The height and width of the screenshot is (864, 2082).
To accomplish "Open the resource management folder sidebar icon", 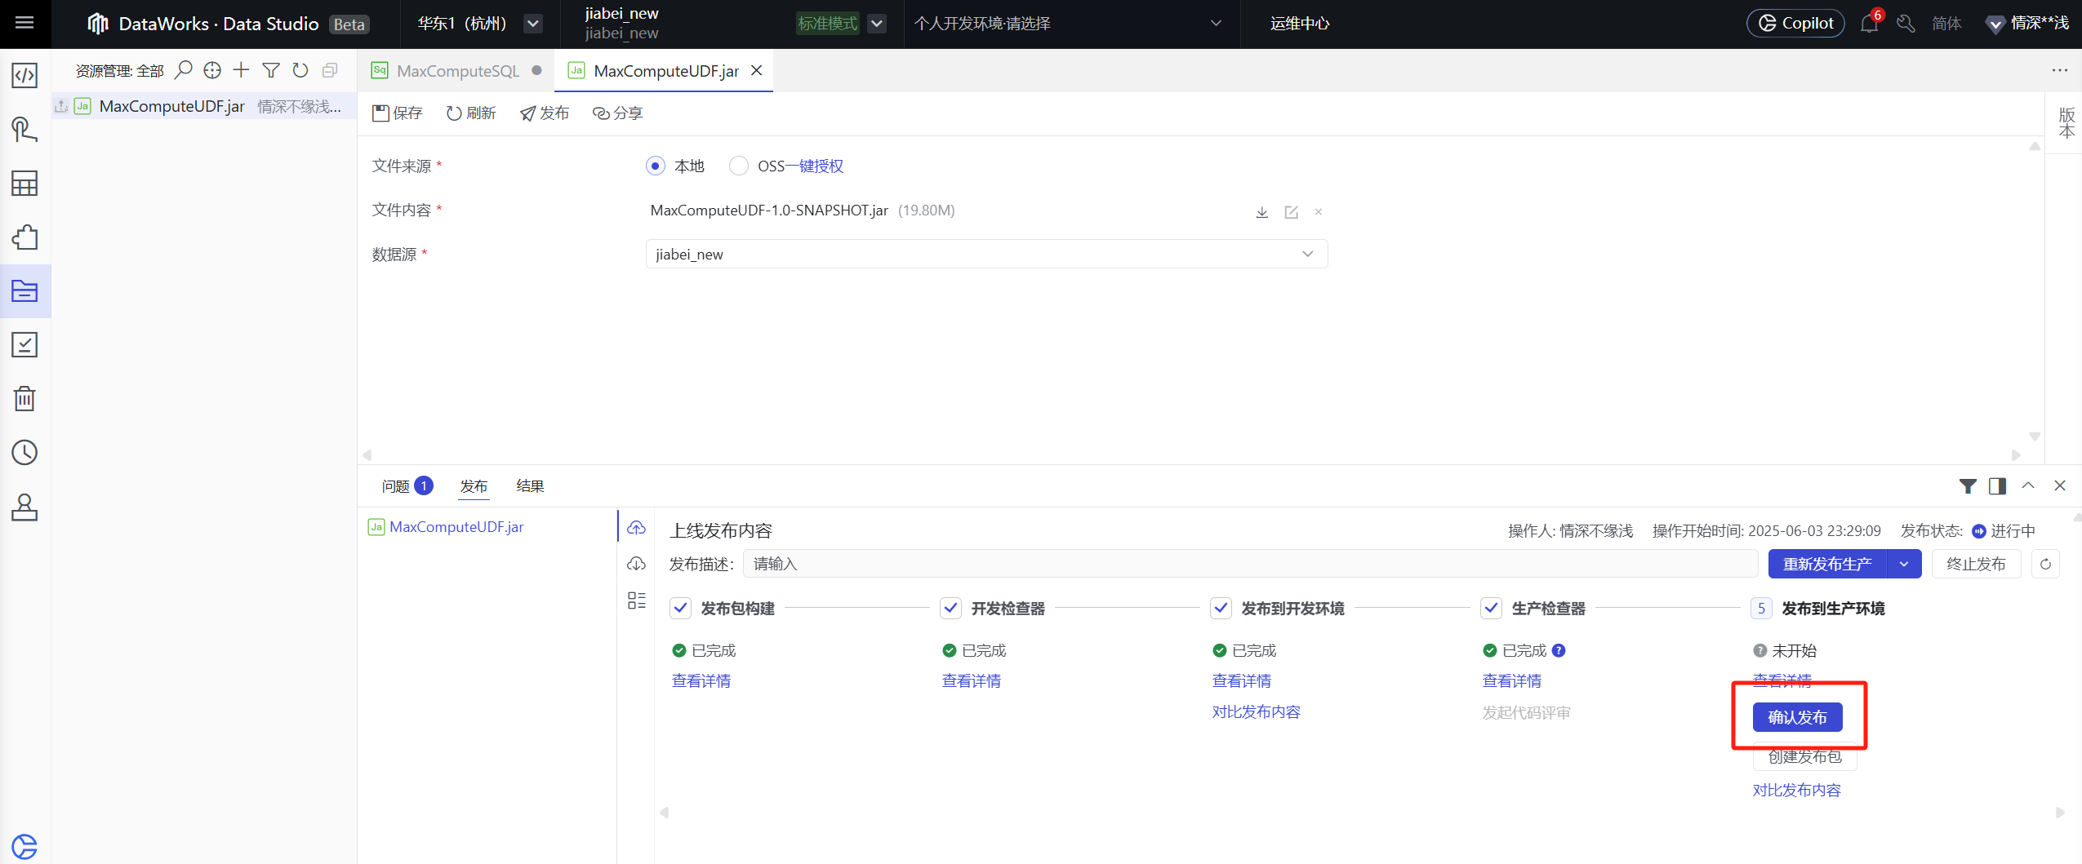I will 24,290.
